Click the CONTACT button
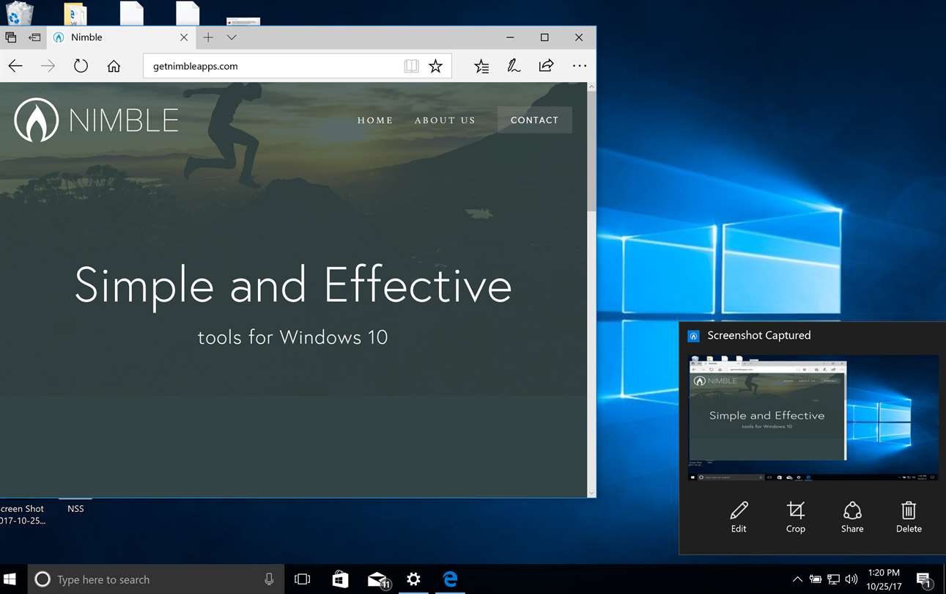The width and height of the screenshot is (946, 594). (x=534, y=120)
